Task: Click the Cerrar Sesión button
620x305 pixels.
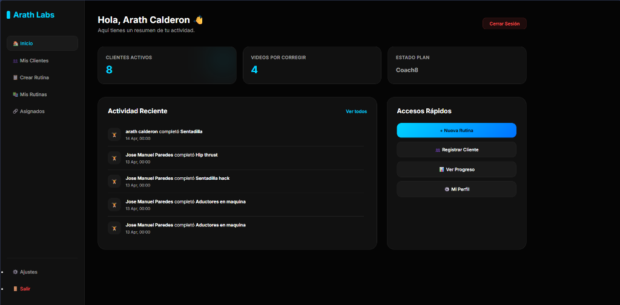Action: click(x=504, y=24)
